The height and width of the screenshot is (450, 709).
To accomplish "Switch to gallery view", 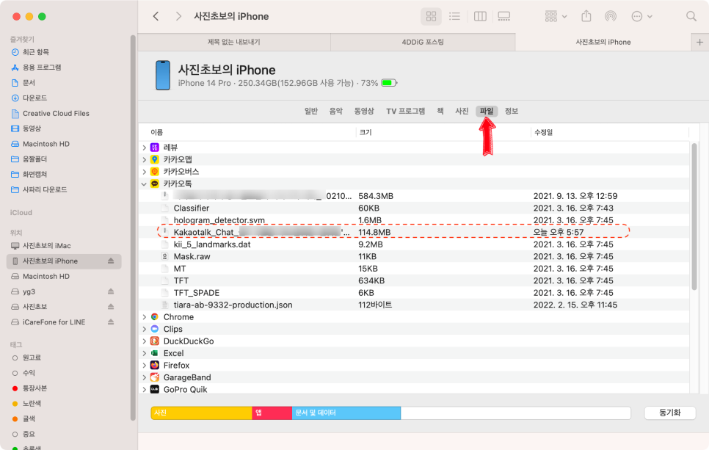I will (x=503, y=16).
